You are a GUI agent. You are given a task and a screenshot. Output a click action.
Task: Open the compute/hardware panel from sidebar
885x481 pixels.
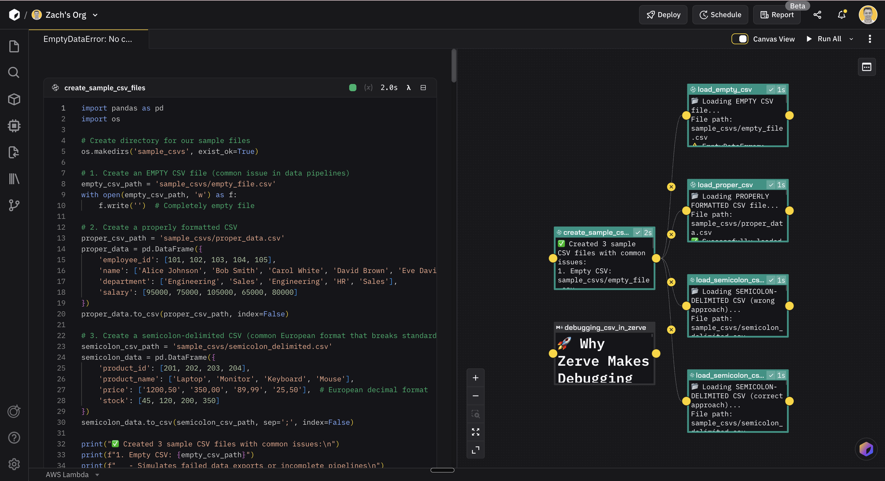pos(14,126)
